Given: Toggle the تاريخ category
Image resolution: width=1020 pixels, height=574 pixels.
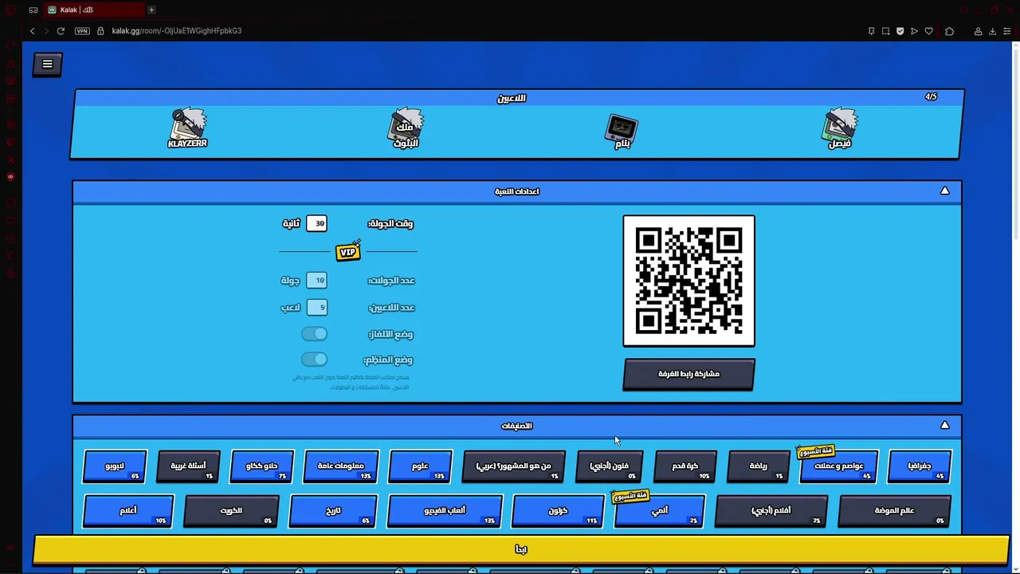Looking at the screenshot, I should (333, 511).
